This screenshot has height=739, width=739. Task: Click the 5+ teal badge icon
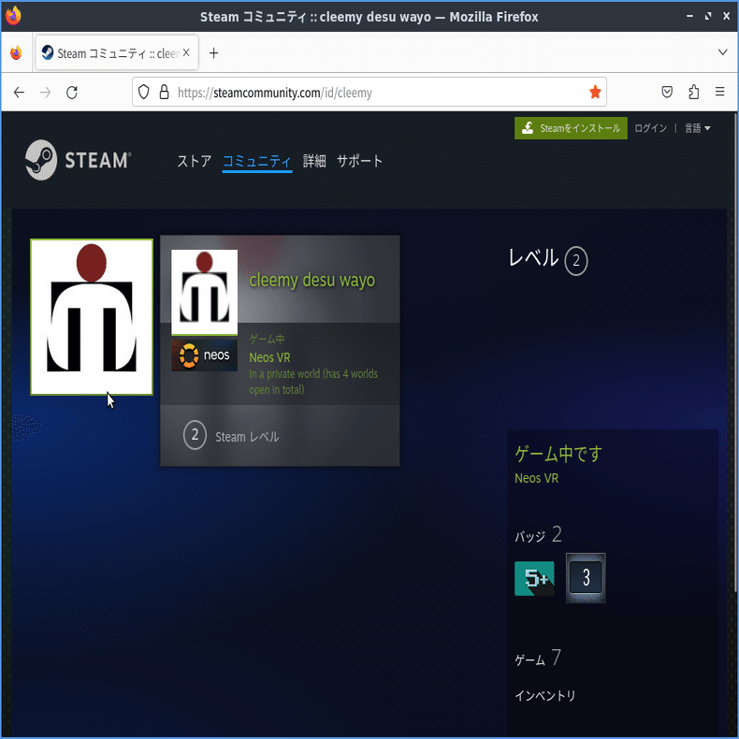534,578
